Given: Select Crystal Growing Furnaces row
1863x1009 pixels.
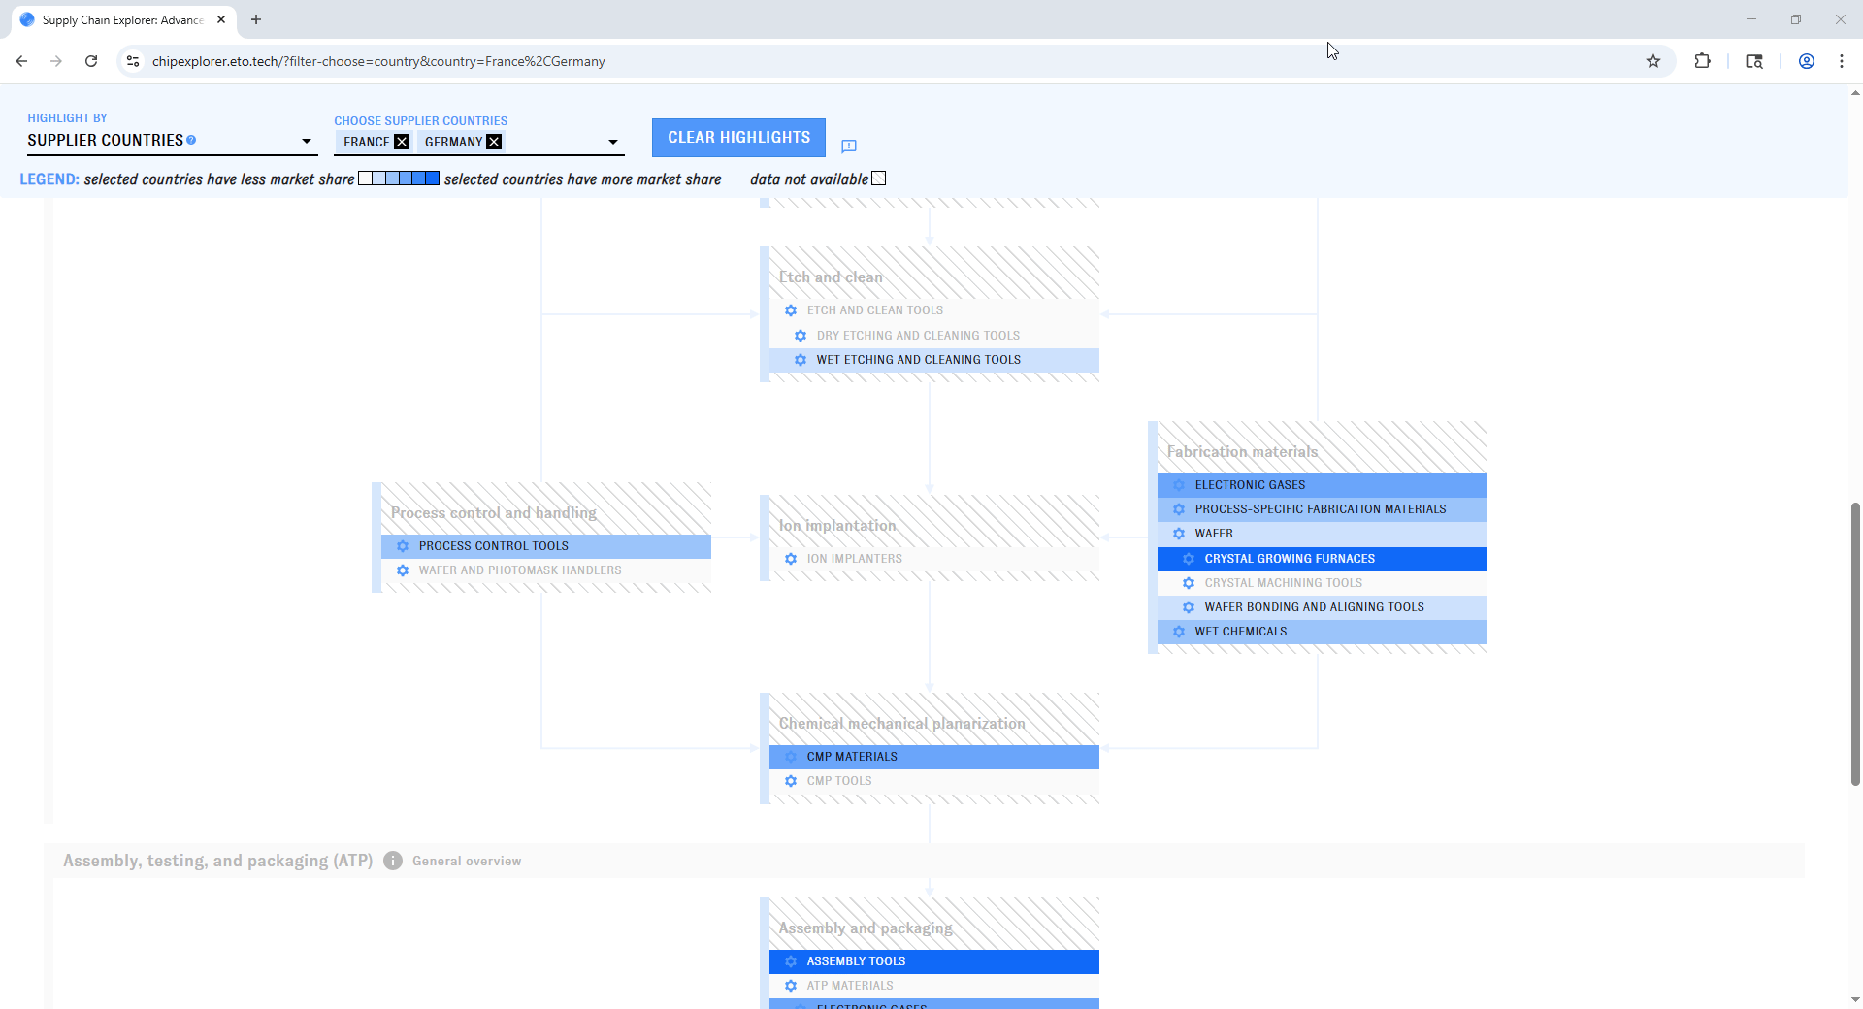Looking at the screenshot, I should pyautogui.click(x=1323, y=559).
